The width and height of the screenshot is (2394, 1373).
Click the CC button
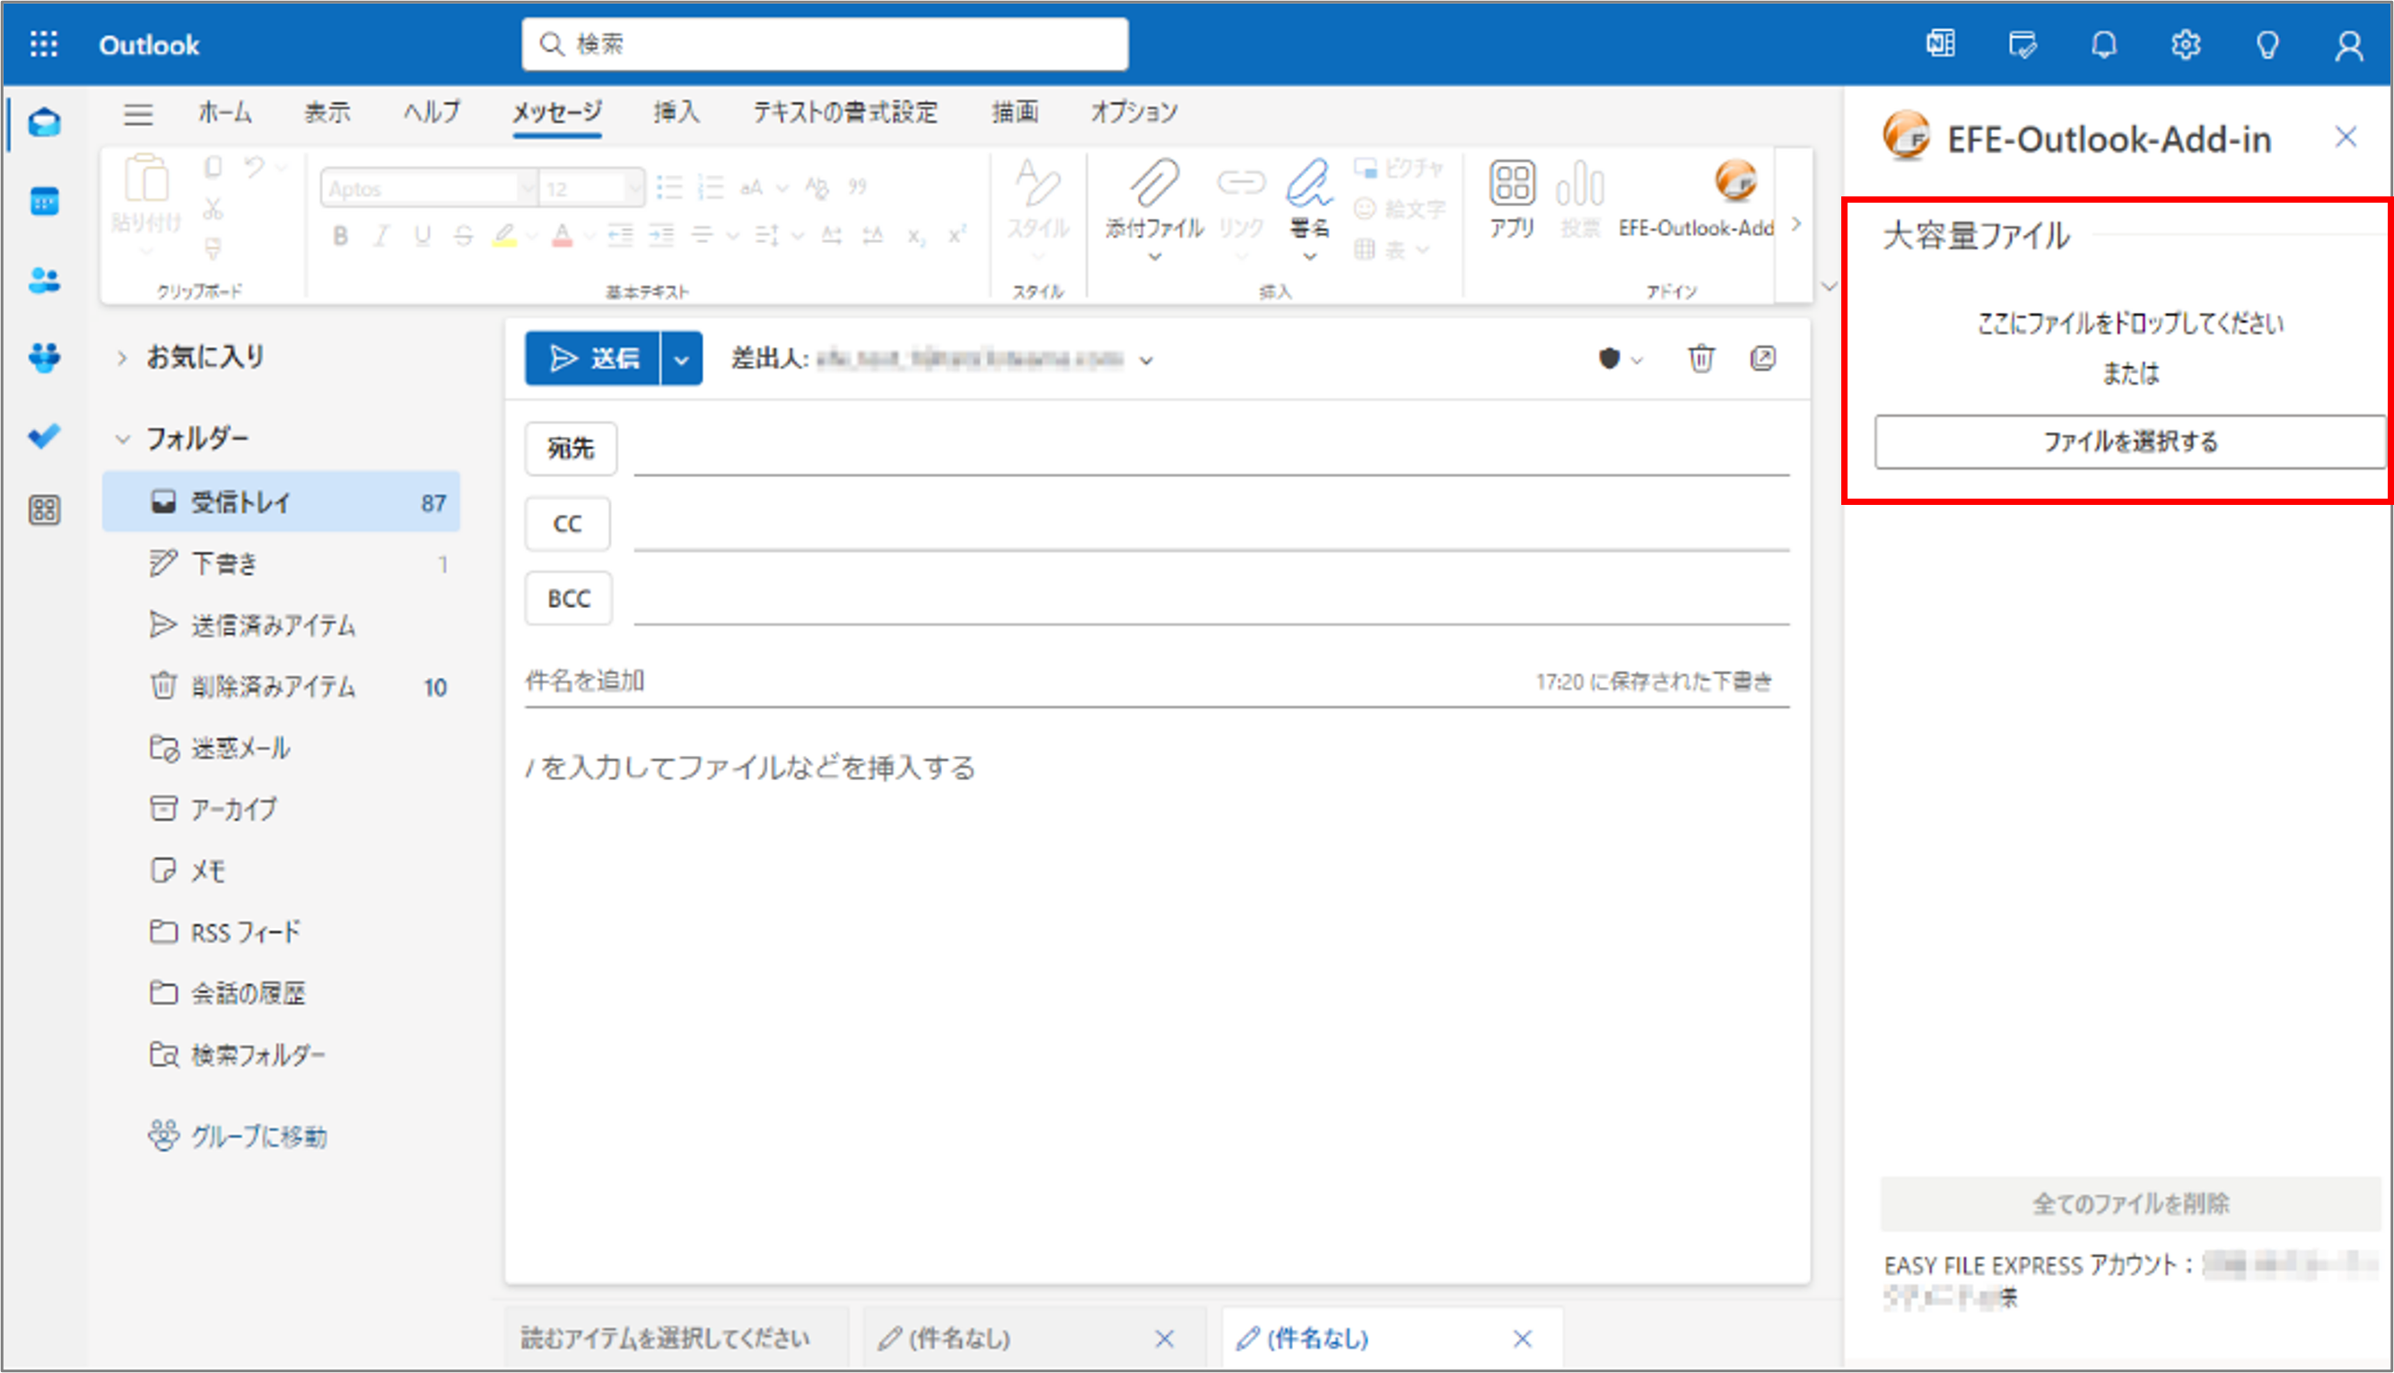568,524
